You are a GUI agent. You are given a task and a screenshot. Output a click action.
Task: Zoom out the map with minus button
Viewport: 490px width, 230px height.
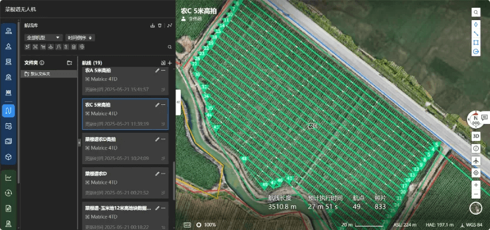point(476,194)
